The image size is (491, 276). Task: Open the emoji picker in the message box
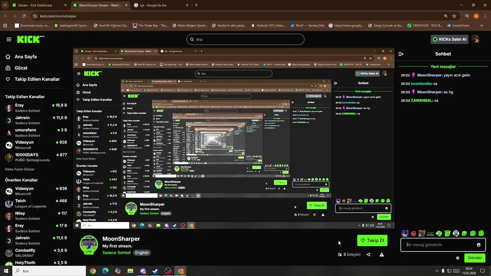[x=479, y=245]
